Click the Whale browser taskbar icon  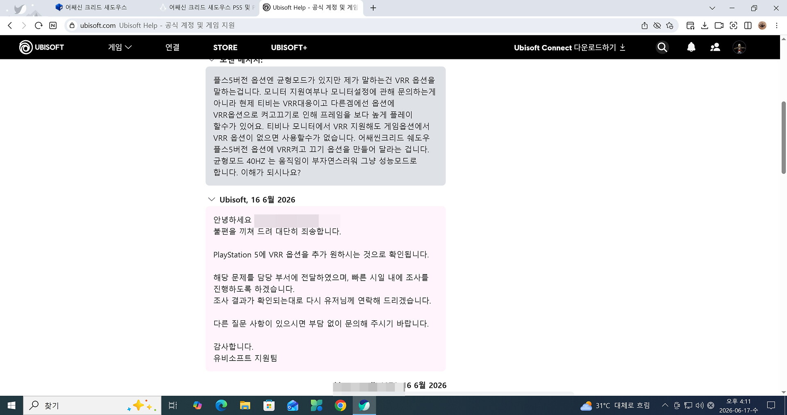coord(364,406)
